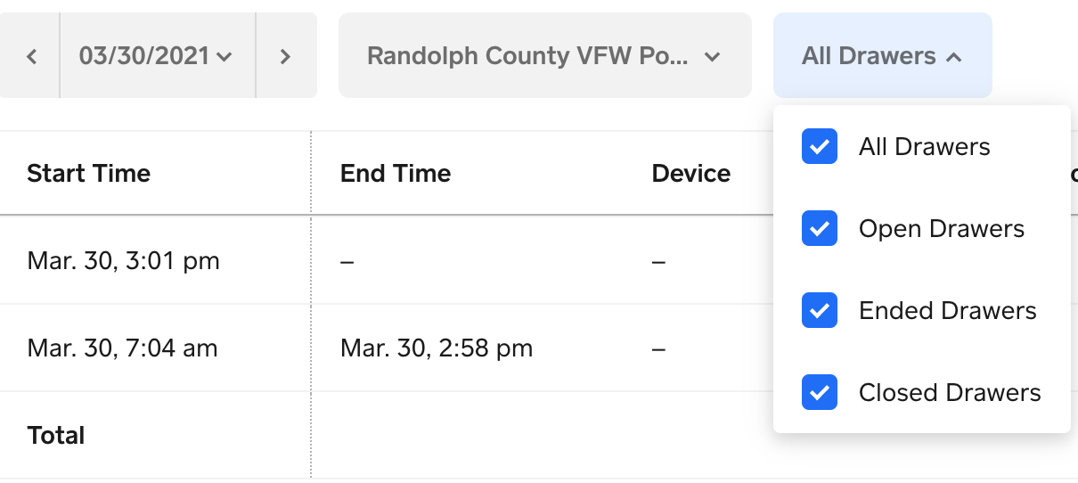Open the Randolph County VFW location dropdown

543,56
